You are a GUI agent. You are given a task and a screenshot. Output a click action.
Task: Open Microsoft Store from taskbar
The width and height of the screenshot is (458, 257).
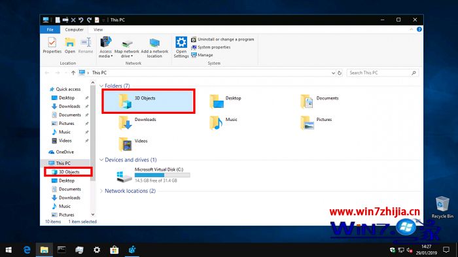coord(114,250)
